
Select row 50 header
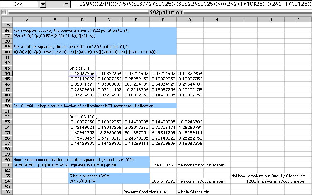7,106
